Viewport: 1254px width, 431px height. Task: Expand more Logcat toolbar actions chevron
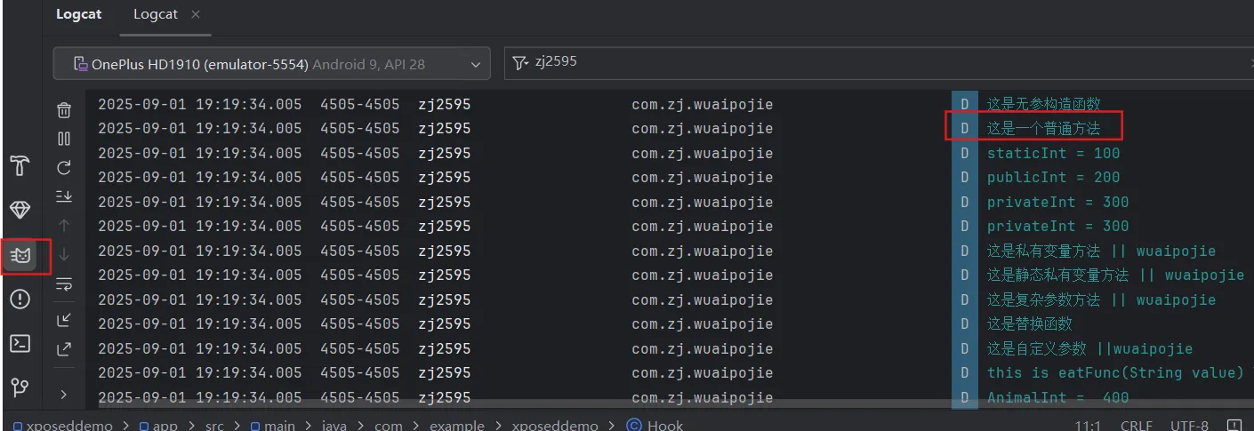tap(64, 394)
